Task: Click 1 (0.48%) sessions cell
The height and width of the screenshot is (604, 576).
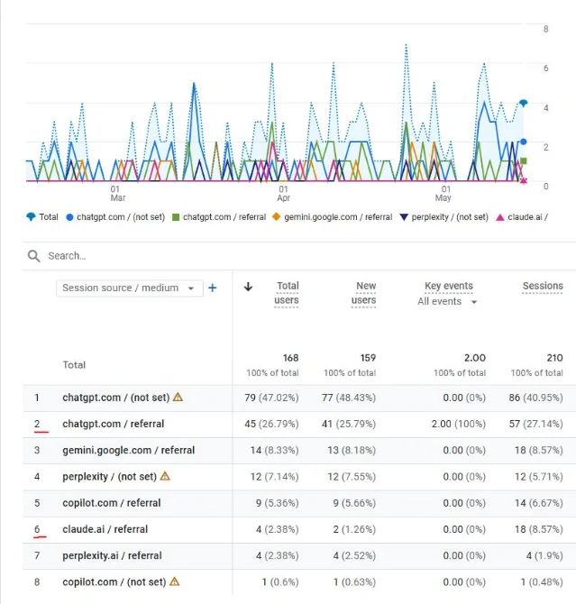Action: click(x=542, y=581)
